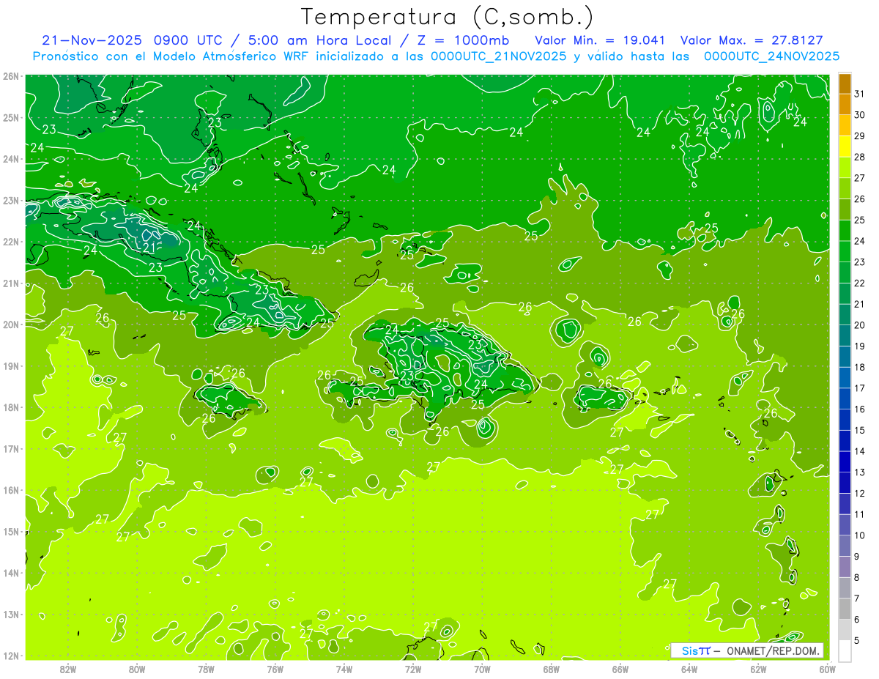879x679 pixels.
Task: Click the '25N' latitude axis label
Action: point(10,117)
